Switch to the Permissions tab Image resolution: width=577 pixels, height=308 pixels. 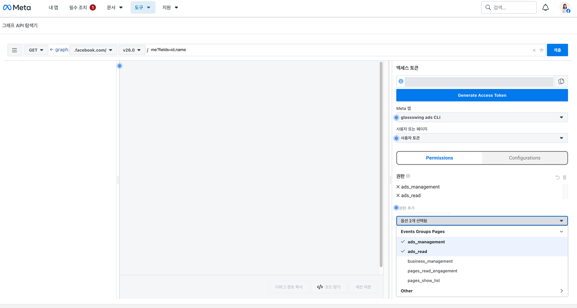pos(439,158)
